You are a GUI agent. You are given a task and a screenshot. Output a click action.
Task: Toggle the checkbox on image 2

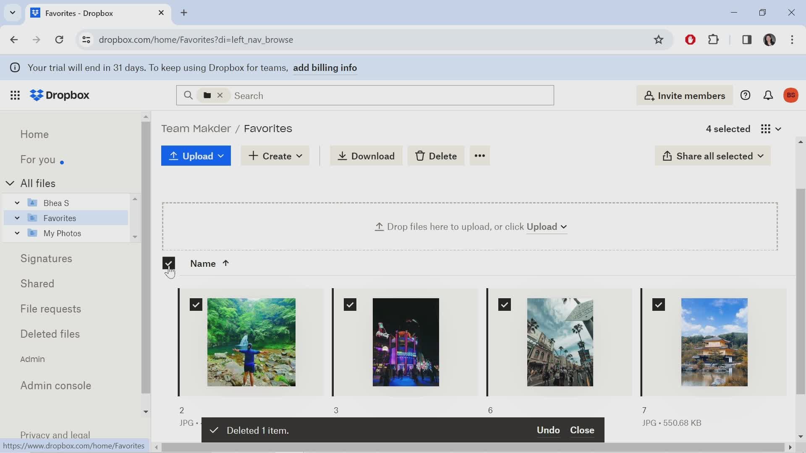pyautogui.click(x=195, y=304)
